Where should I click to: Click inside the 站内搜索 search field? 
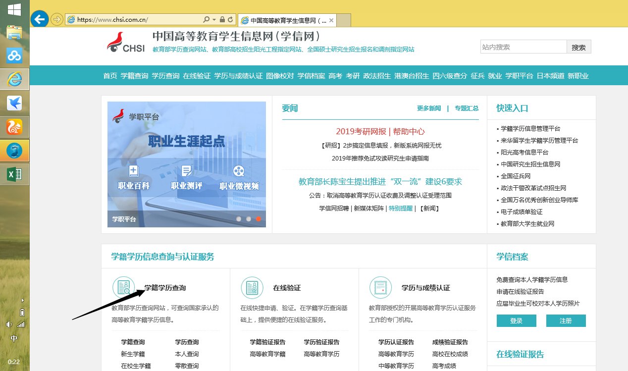(523, 46)
